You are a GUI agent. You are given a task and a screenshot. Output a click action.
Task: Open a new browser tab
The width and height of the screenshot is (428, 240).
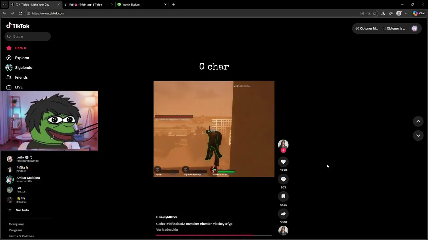pos(173,5)
